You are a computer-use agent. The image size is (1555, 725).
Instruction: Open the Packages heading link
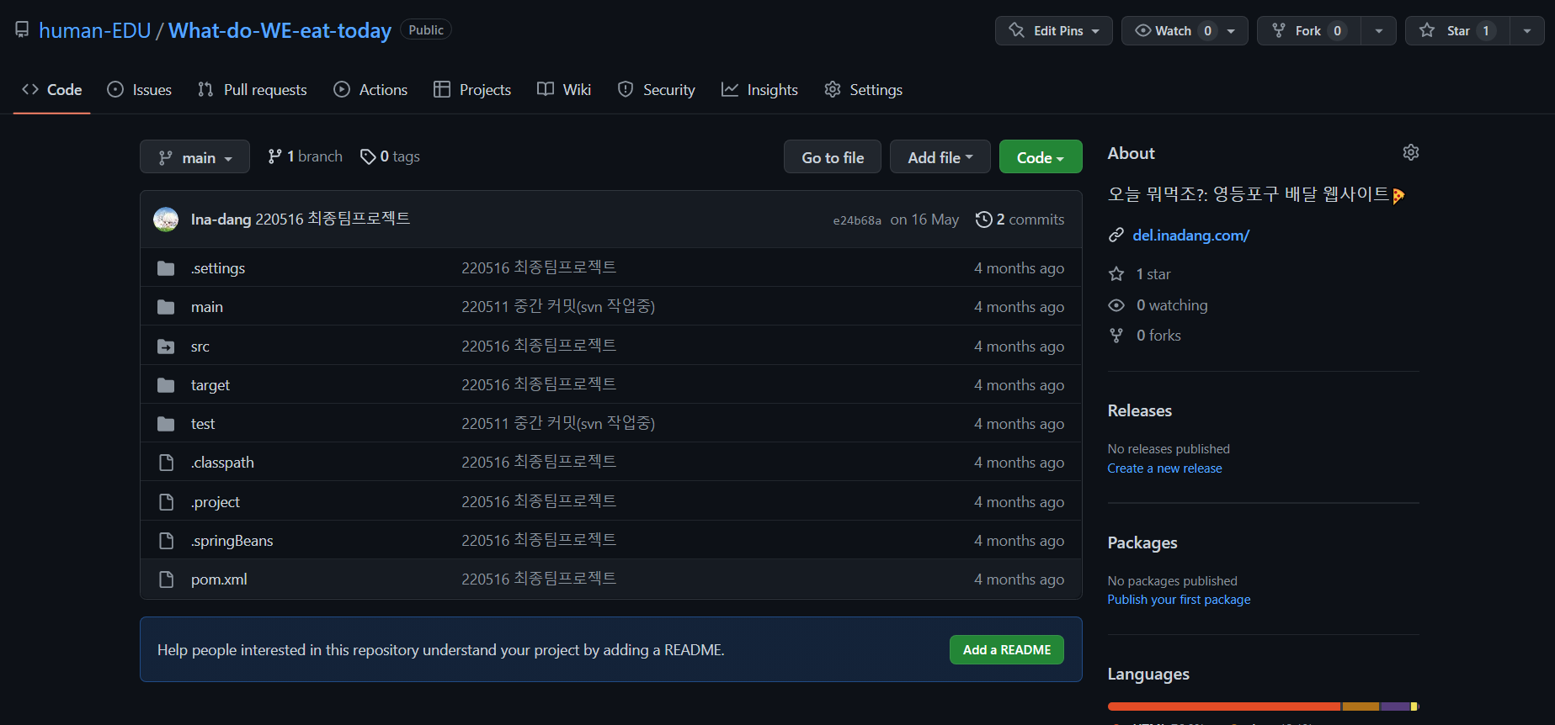click(x=1142, y=542)
